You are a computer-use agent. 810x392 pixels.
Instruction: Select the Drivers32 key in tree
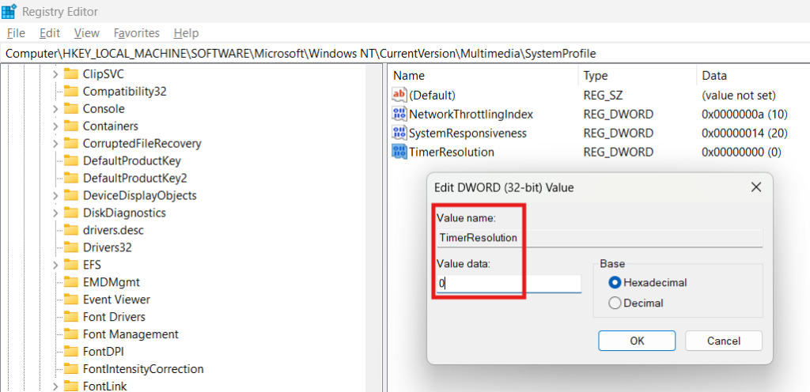[107, 247]
